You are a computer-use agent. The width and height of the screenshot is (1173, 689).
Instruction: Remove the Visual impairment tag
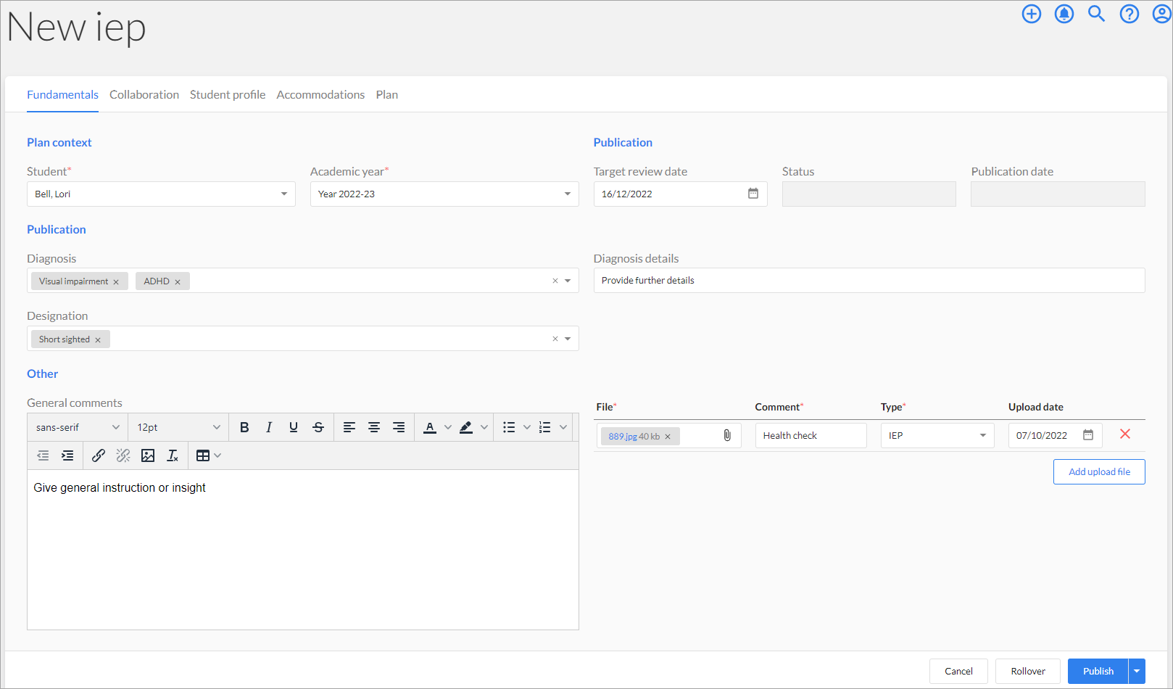[116, 281]
